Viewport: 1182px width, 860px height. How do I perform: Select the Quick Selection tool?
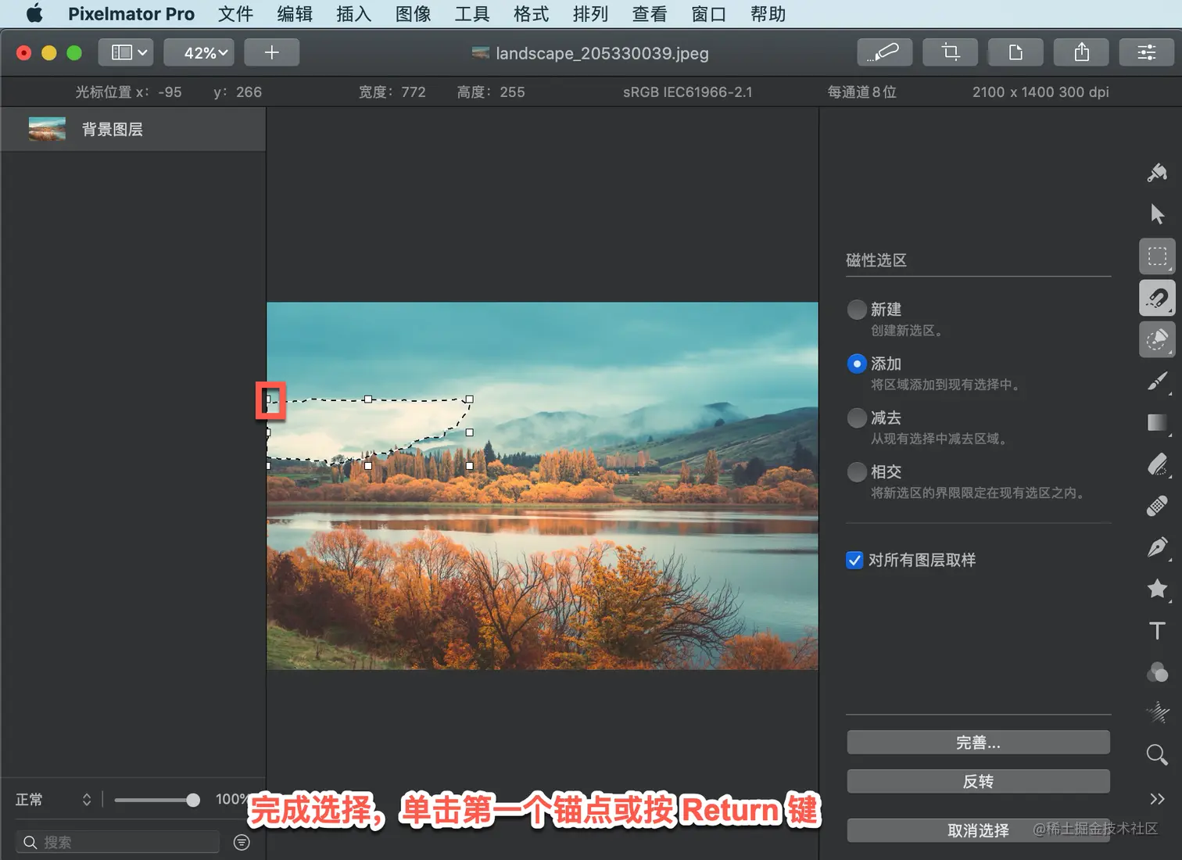click(1157, 339)
